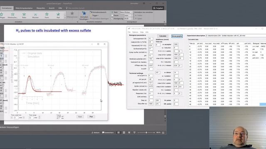Start slideshow from status bar icon
Image resolution: width=266 pixels, height=149 pixels.
[x=135, y=132]
